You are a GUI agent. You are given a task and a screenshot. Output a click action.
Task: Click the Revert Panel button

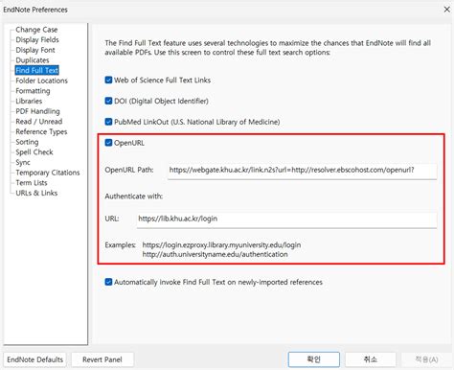coord(102,359)
